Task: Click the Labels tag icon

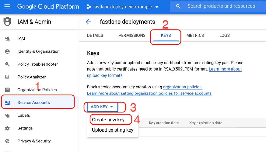Action: (x=7, y=116)
